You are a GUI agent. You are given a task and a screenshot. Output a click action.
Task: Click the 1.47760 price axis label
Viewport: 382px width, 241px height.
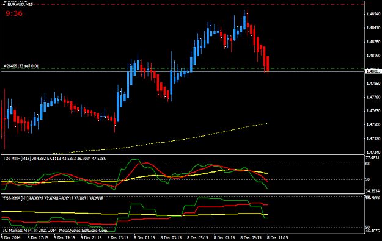[x=373, y=97]
